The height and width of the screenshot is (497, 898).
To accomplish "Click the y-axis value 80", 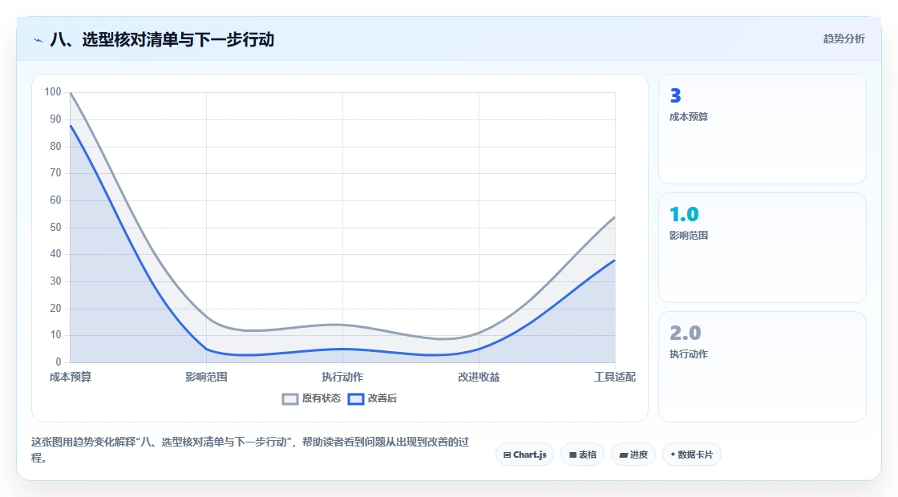I will 55,147.
